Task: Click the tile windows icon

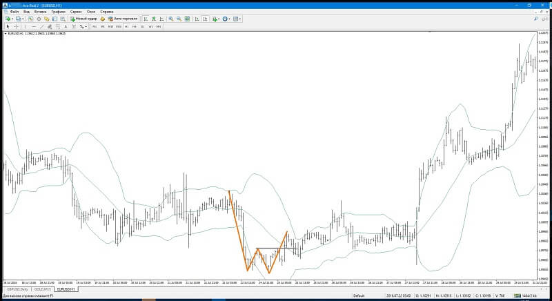Action: (x=187, y=19)
